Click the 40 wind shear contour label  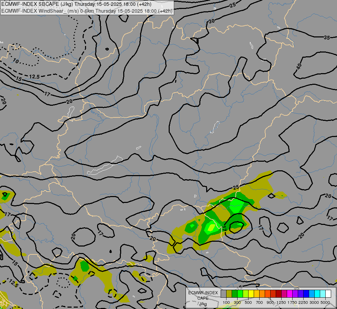299,67
